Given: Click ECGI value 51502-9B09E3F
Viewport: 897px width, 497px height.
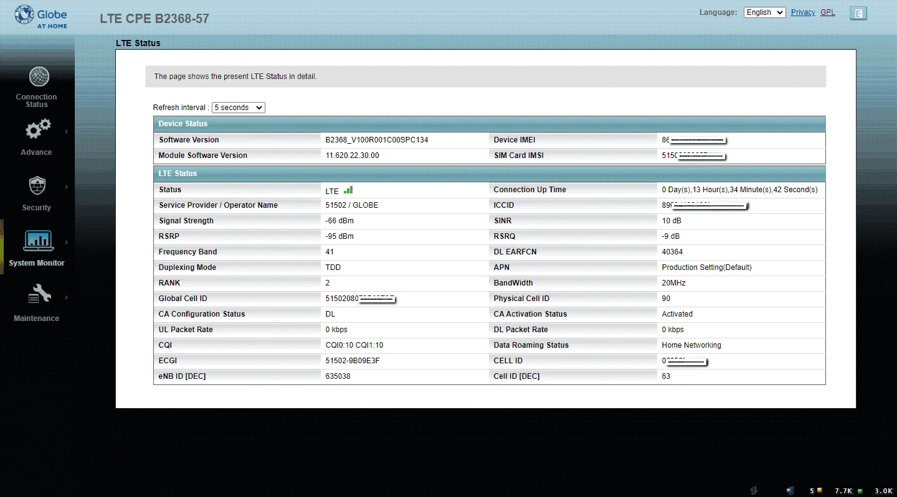Looking at the screenshot, I should (x=353, y=361).
